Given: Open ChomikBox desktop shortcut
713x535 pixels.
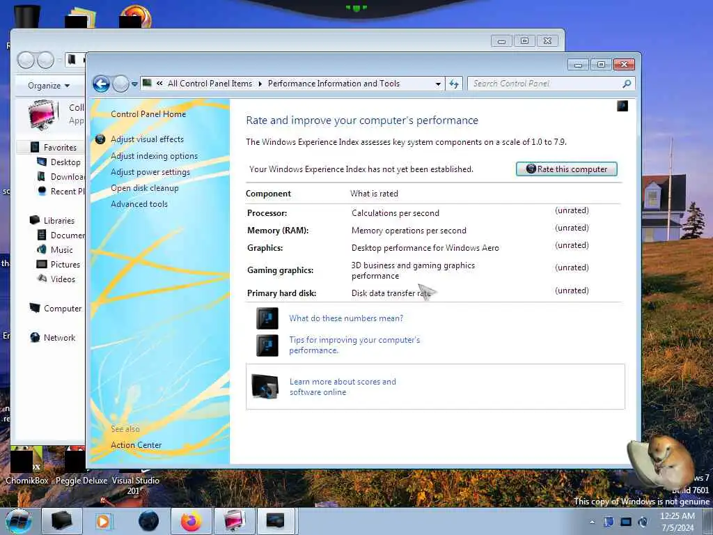Looking at the screenshot, I should 27,466.
